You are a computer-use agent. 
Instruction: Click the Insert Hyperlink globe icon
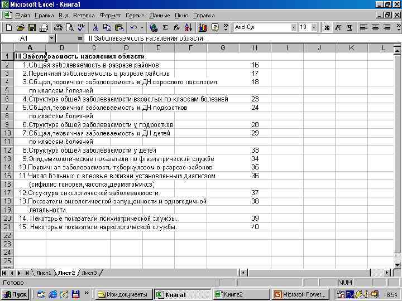[154, 27]
